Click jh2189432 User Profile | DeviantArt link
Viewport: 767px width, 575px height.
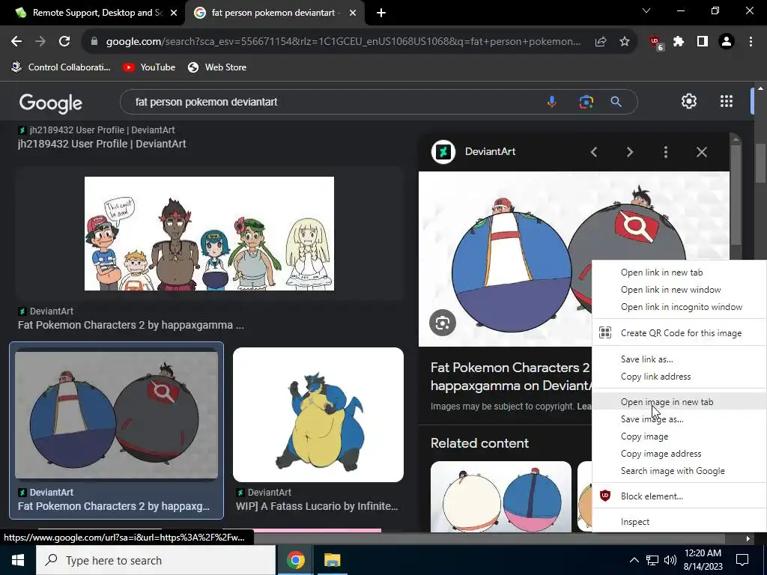102,144
